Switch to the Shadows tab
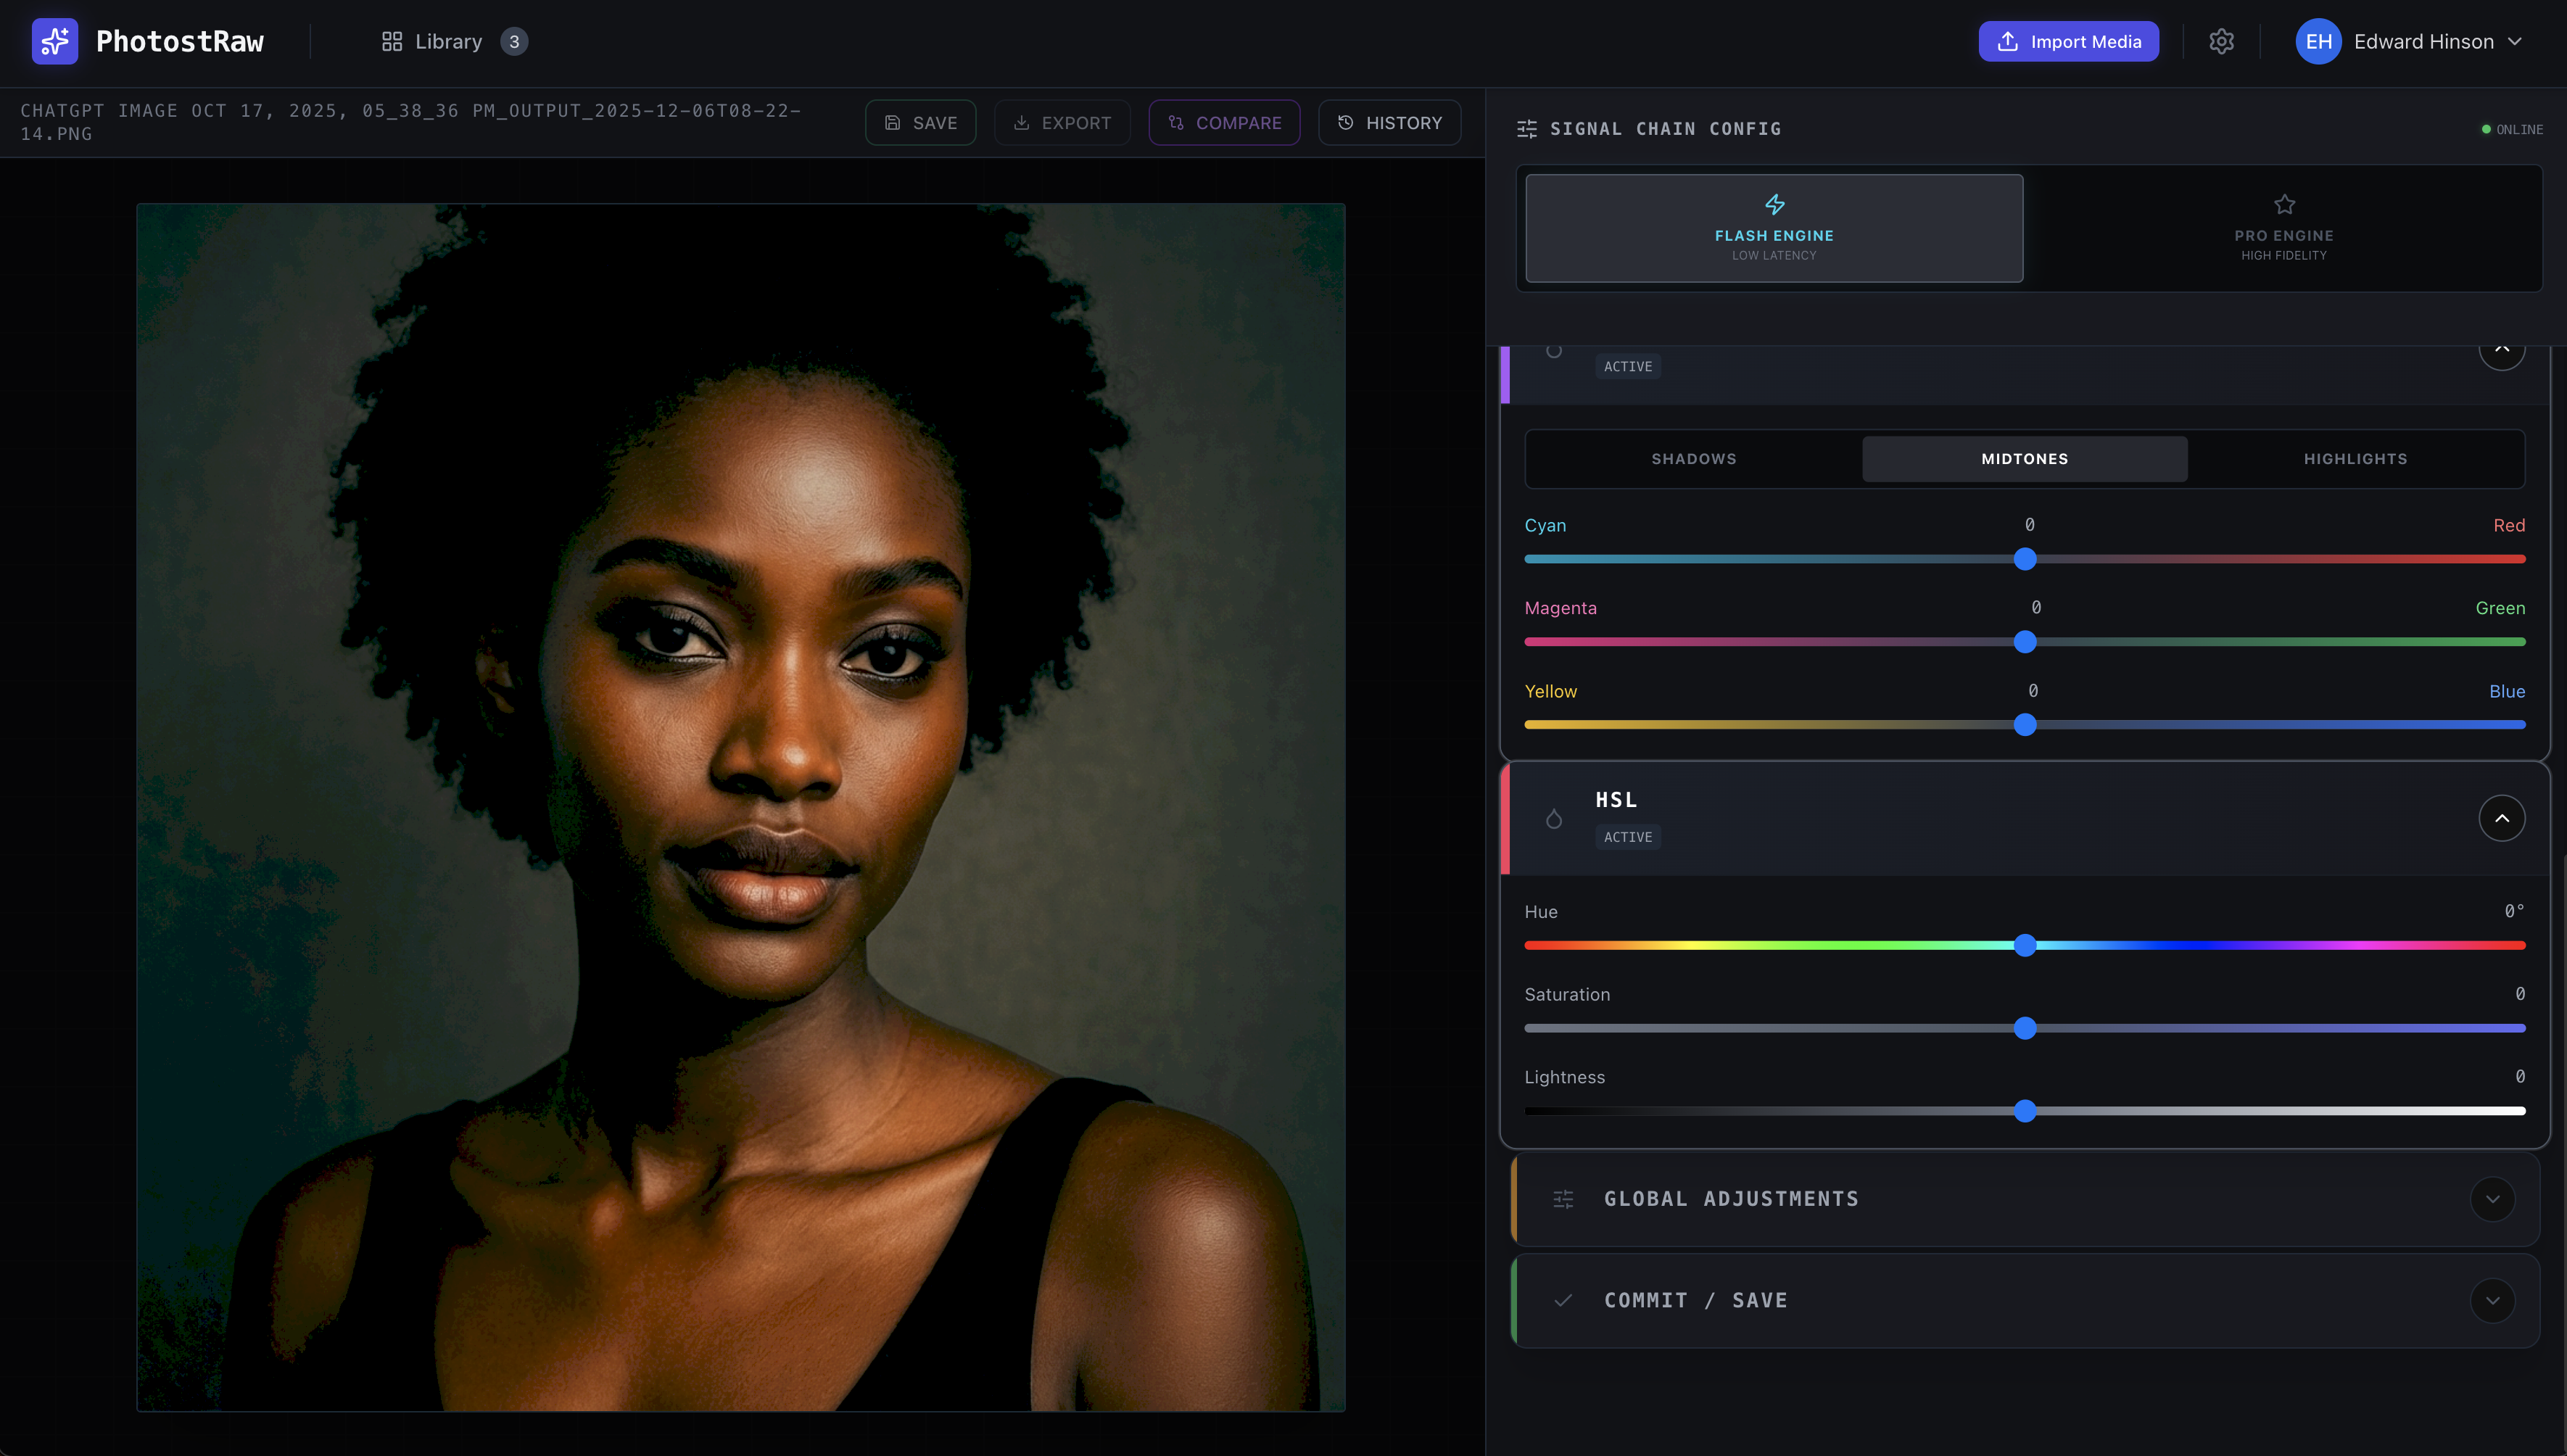 click(1693, 458)
